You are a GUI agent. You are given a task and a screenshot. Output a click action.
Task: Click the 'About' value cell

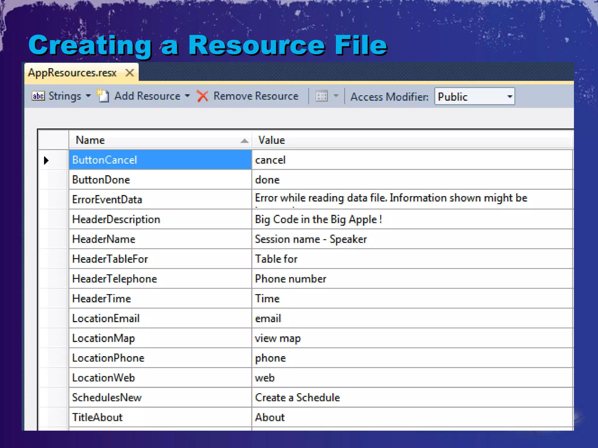pos(412,418)
